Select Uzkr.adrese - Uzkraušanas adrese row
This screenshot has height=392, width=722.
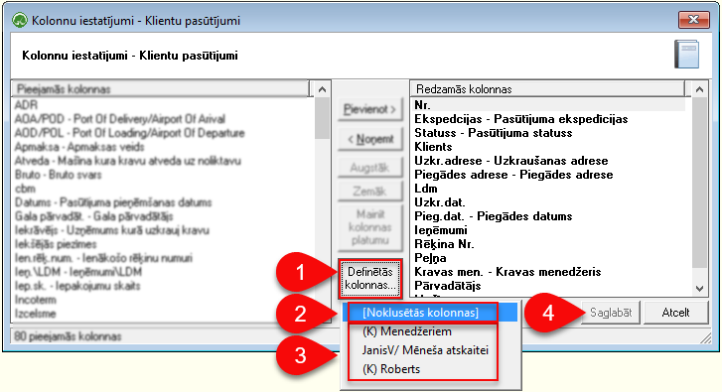click(x=549, y=161)
